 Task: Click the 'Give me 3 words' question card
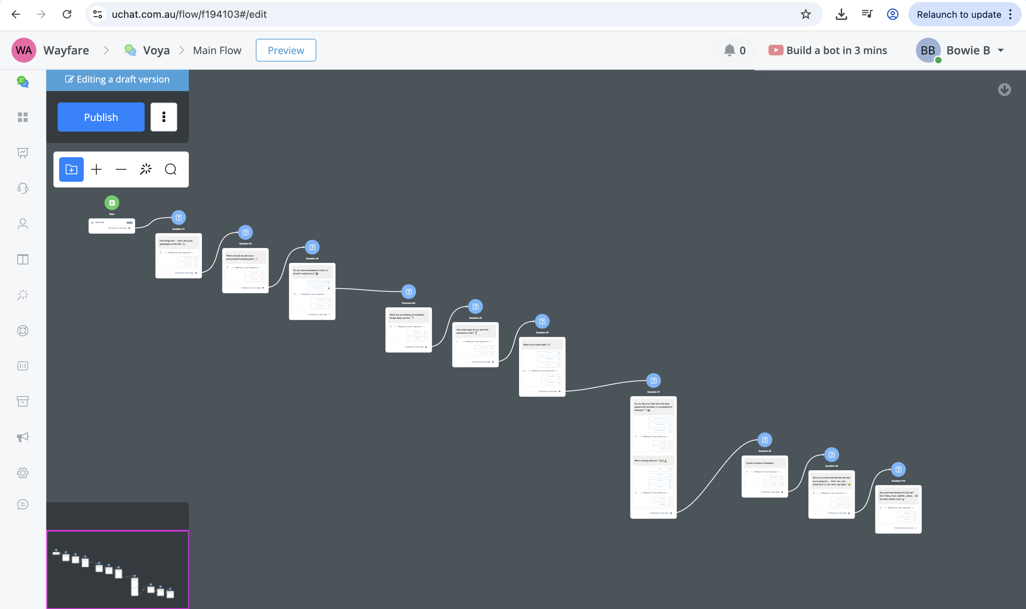coord(831,494)
